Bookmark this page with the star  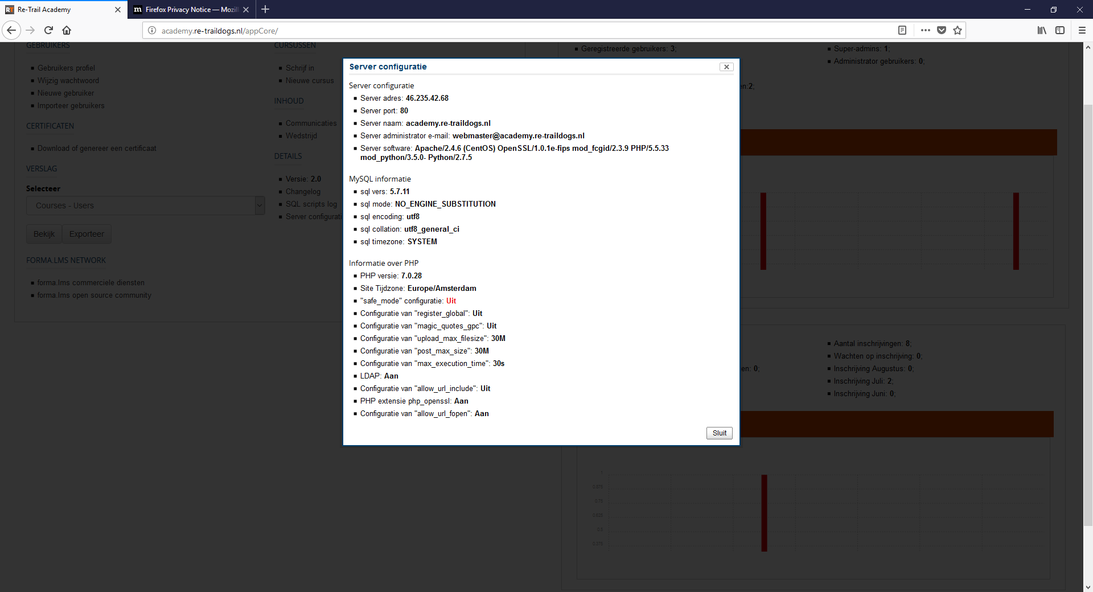[x=958, y=30]
